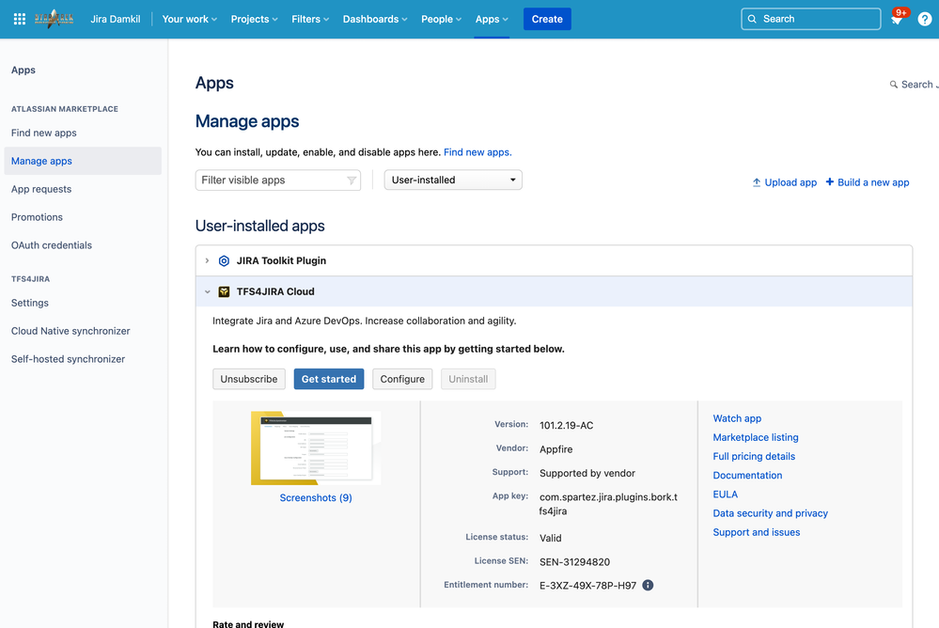Viewport: 939px width, 628px height.
Task: Open the app switcher grid icon
Action: click(x=19, y=19)
